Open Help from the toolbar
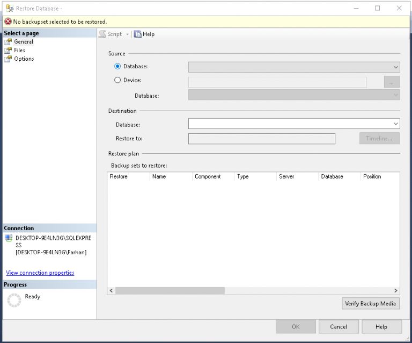Screen dimensions: 412x343 pyautogui.click(x=144, y=34)
